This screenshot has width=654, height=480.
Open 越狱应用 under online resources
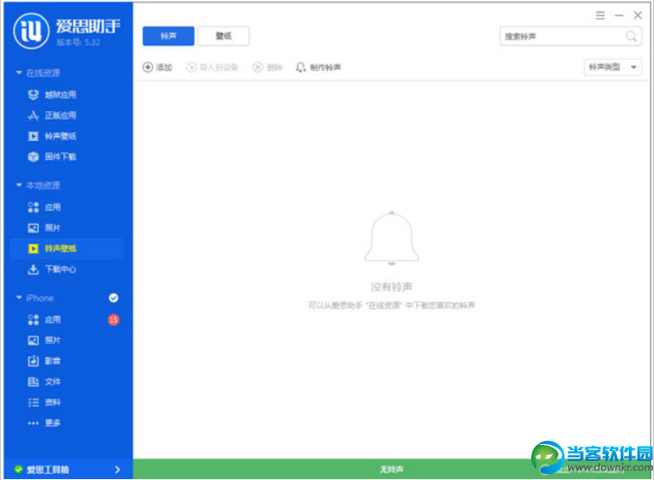(x=52, y=95)
